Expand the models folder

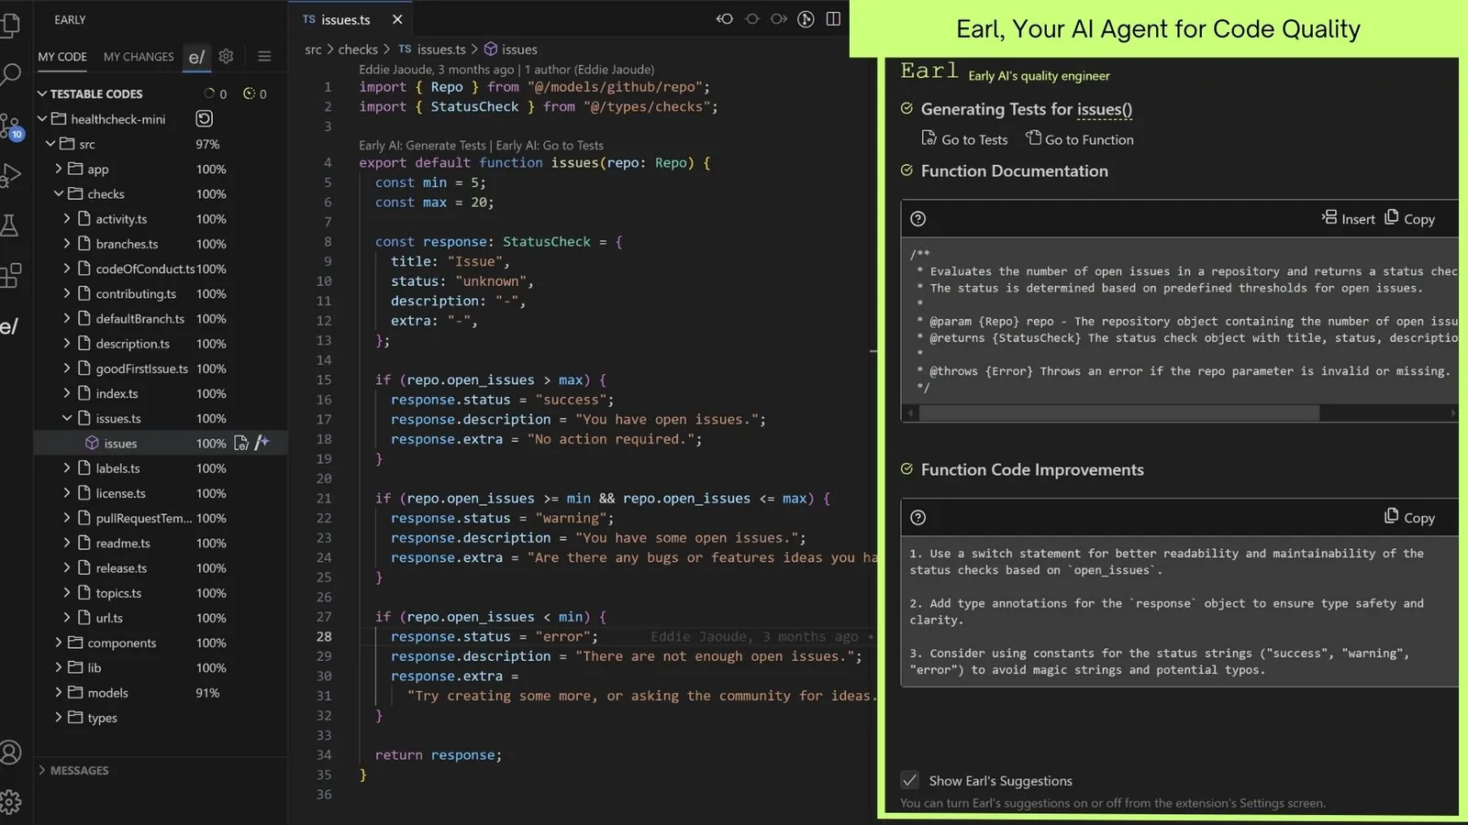point(59,692)
